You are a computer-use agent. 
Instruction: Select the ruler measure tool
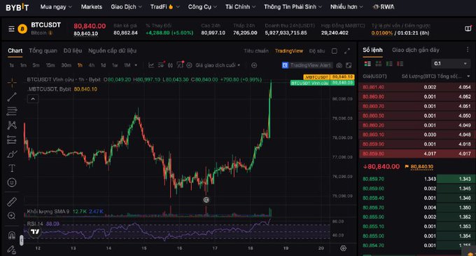point(12,201)
